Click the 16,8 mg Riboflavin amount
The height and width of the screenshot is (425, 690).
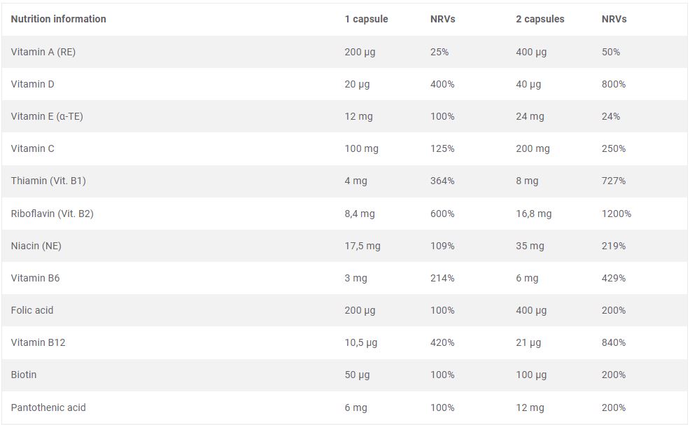click(x=533, y=214)
